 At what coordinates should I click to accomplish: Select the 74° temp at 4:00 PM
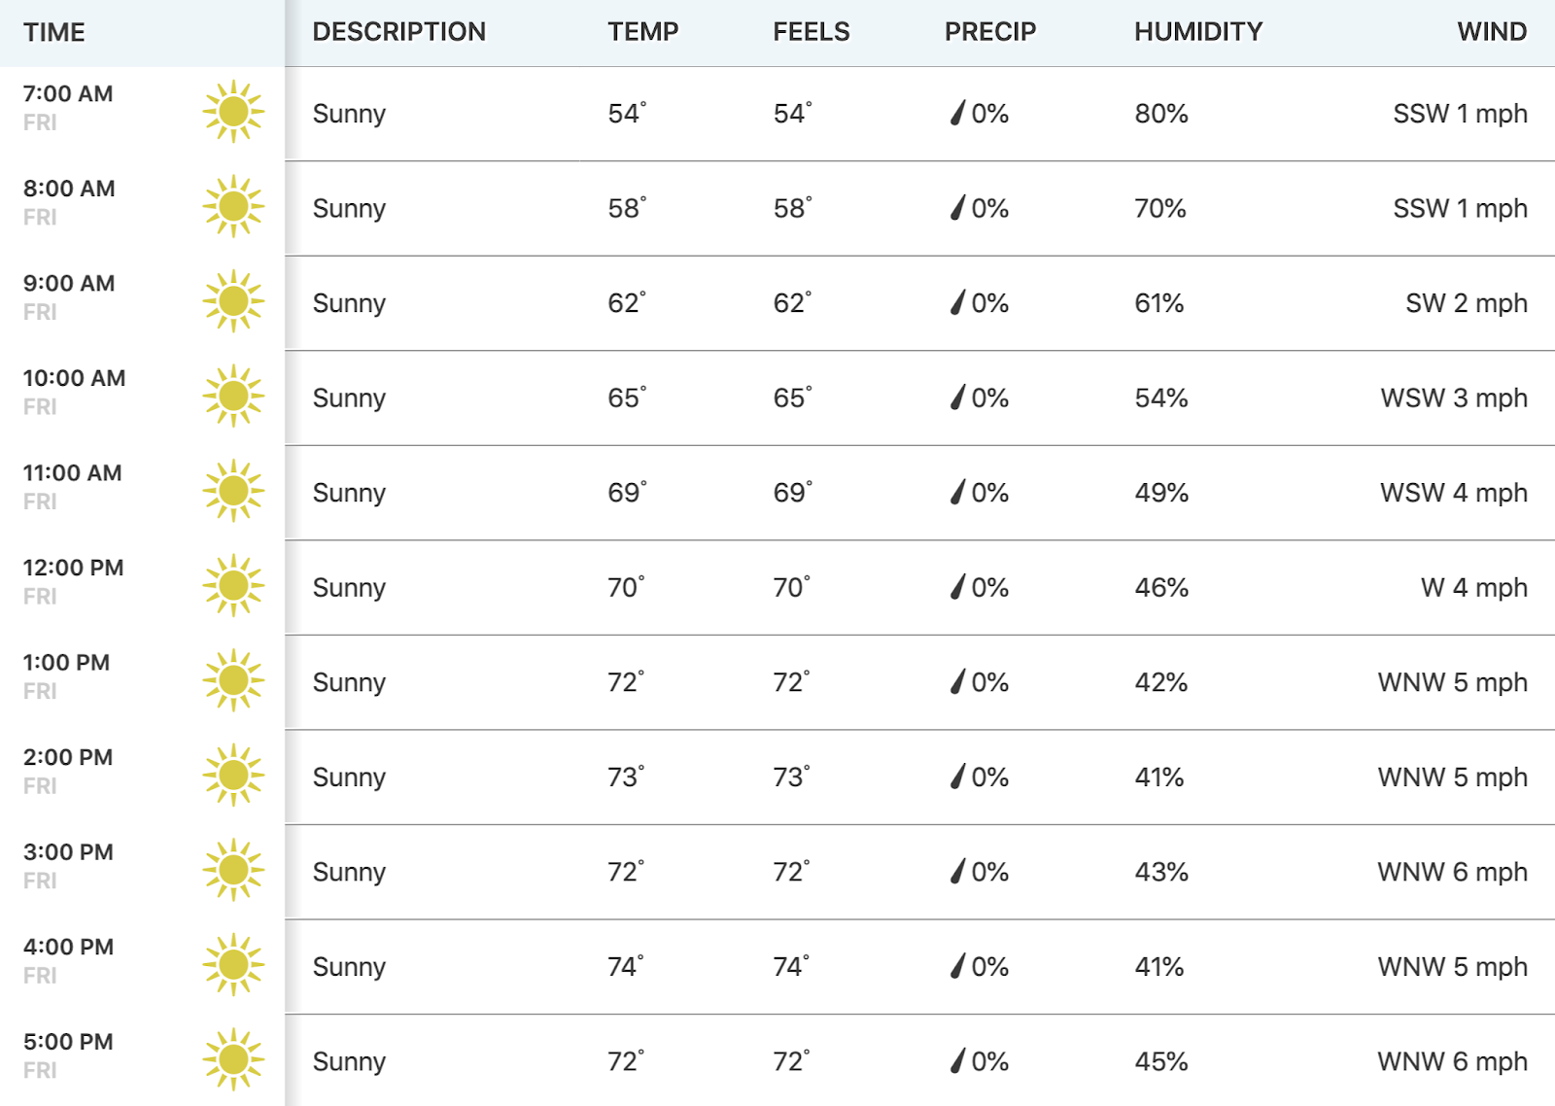(626, 966)
